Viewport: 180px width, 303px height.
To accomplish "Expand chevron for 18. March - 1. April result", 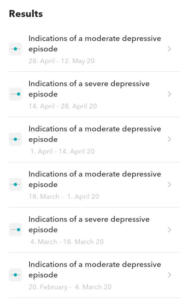I will [x=169, y=185].
